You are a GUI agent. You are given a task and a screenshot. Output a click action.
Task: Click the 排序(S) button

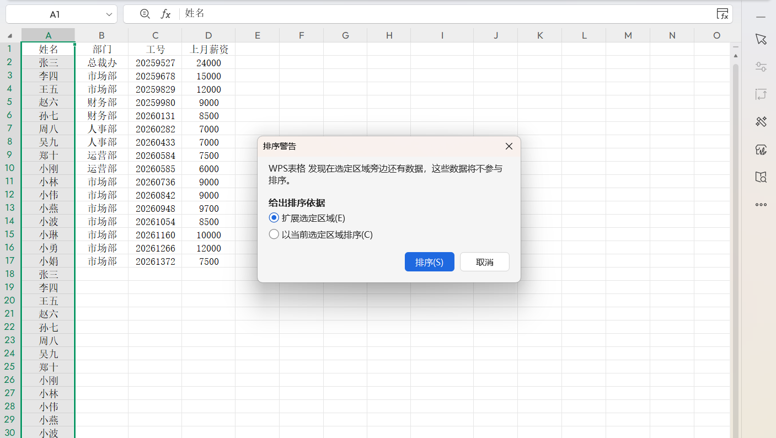pyautogui.click(x=429, y=261)
